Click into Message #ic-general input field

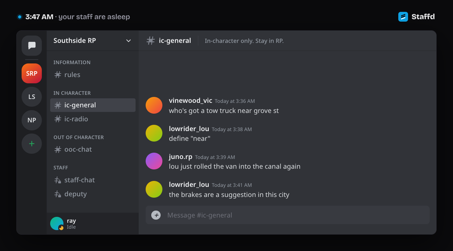click(x=287, y=215)
